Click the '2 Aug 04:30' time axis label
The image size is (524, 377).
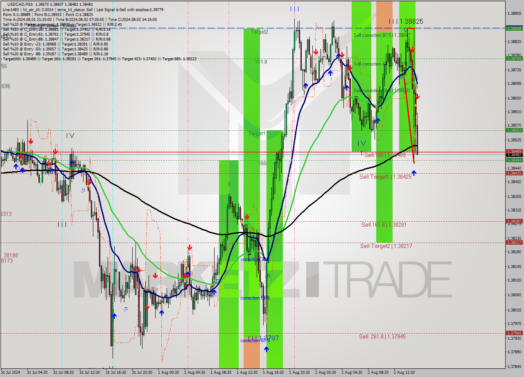pyautogui.click(x=352, y=372)
